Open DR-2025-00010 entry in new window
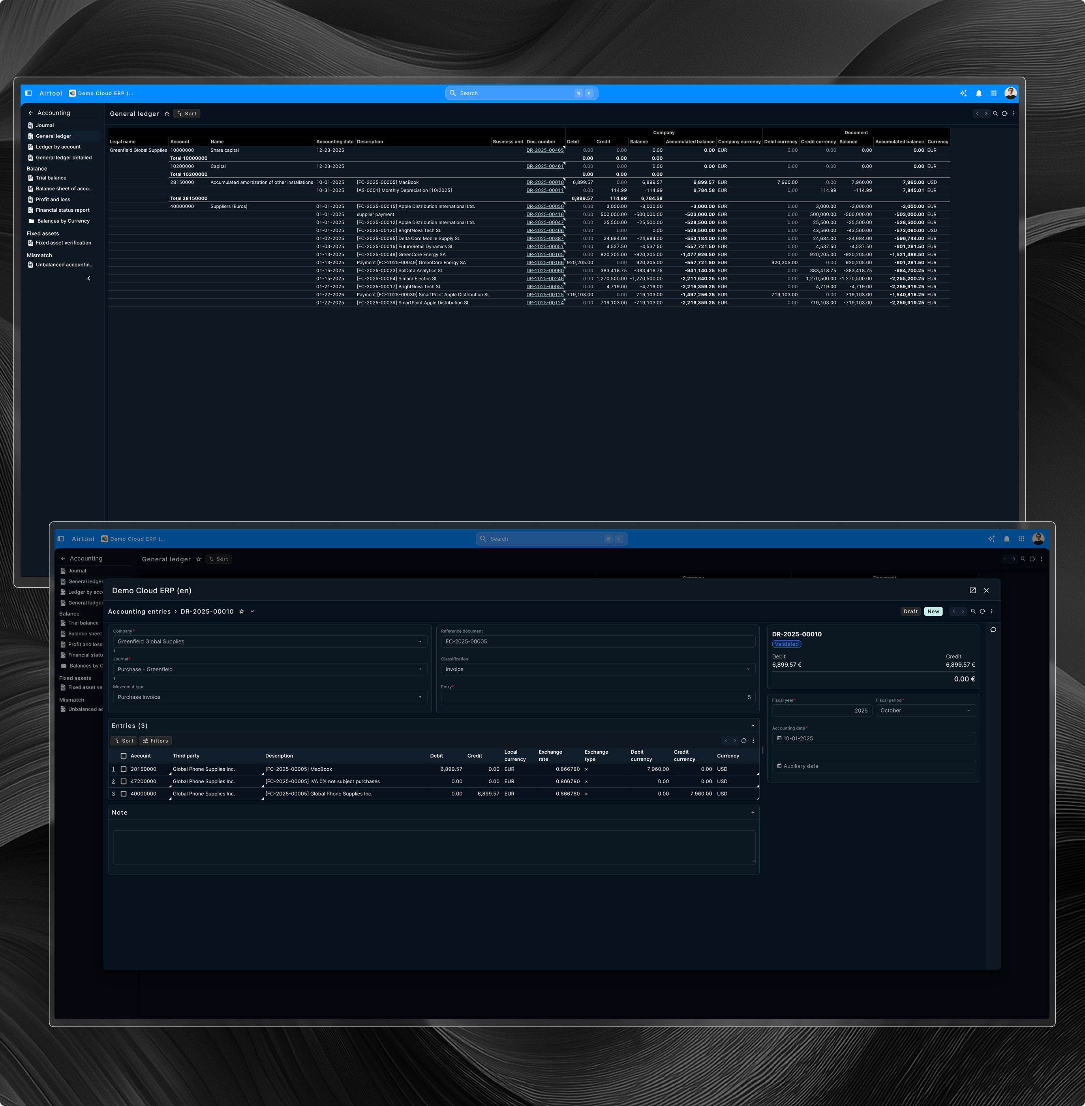This screenshot has width=1085, height=1106. tap(973, 591)
